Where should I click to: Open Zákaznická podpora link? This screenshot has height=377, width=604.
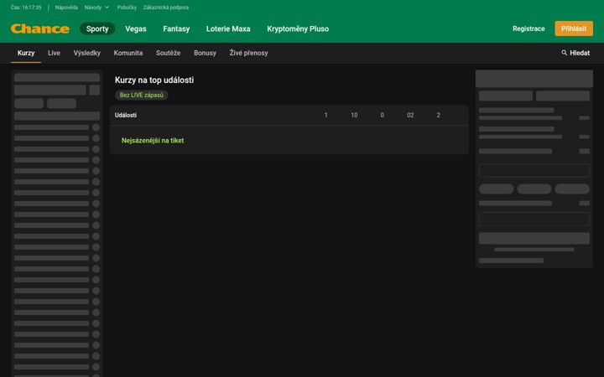pyautogui.click(x=165, y=8)
